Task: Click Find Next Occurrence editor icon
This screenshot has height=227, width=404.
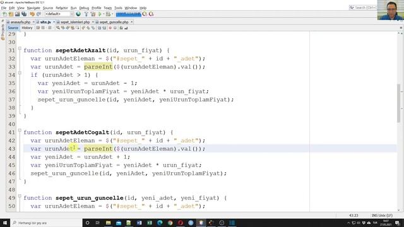Action: (68, 28)
